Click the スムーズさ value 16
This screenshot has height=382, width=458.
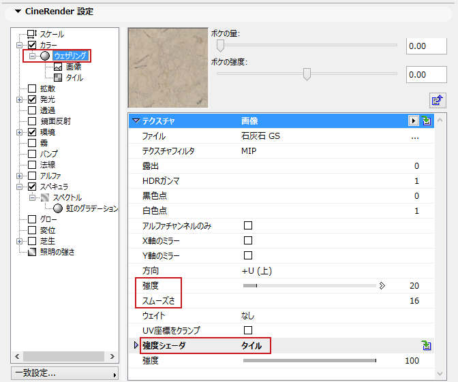tap(414, 301)
